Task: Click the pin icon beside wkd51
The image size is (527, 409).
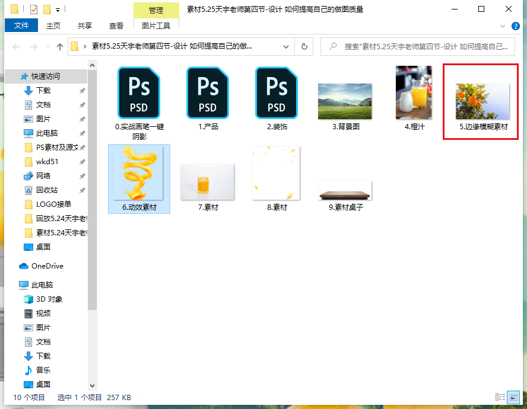Action: 82,162
